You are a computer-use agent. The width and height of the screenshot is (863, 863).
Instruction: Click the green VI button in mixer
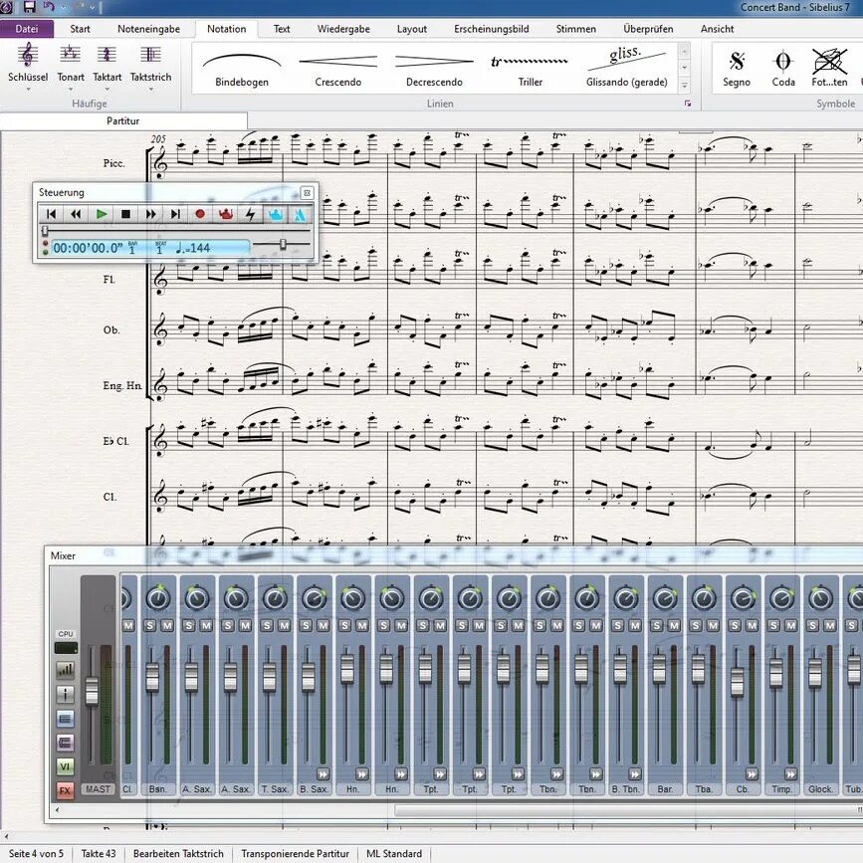[65, 766]
